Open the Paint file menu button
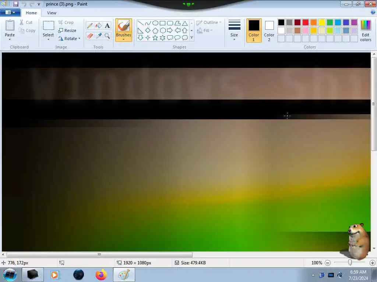 click(10, 12)
